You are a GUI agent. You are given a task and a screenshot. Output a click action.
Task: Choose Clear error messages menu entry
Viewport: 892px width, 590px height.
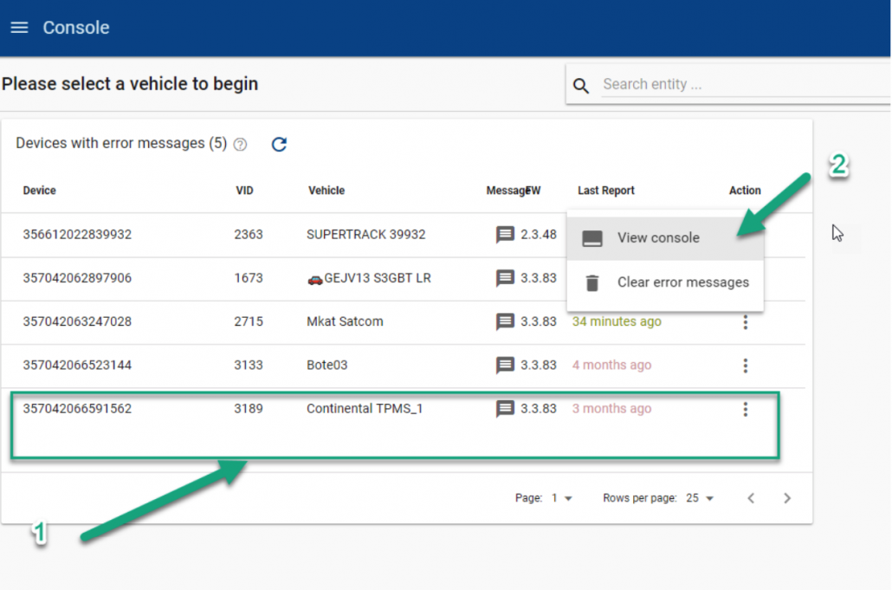pos(682,282)
